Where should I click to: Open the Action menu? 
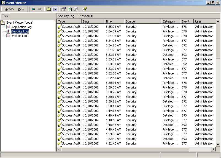point(9,9)
